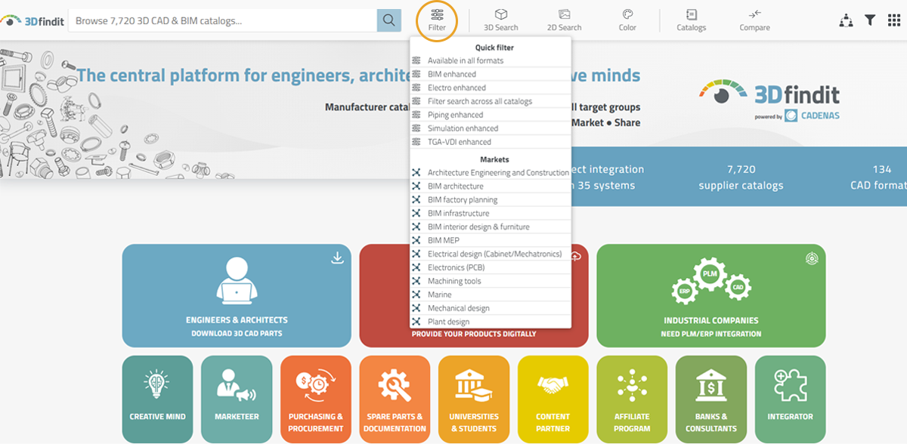Screen dimensions: 907x444
Task: Open the Creative Mind tile
Action: click(x=157, y=399)
